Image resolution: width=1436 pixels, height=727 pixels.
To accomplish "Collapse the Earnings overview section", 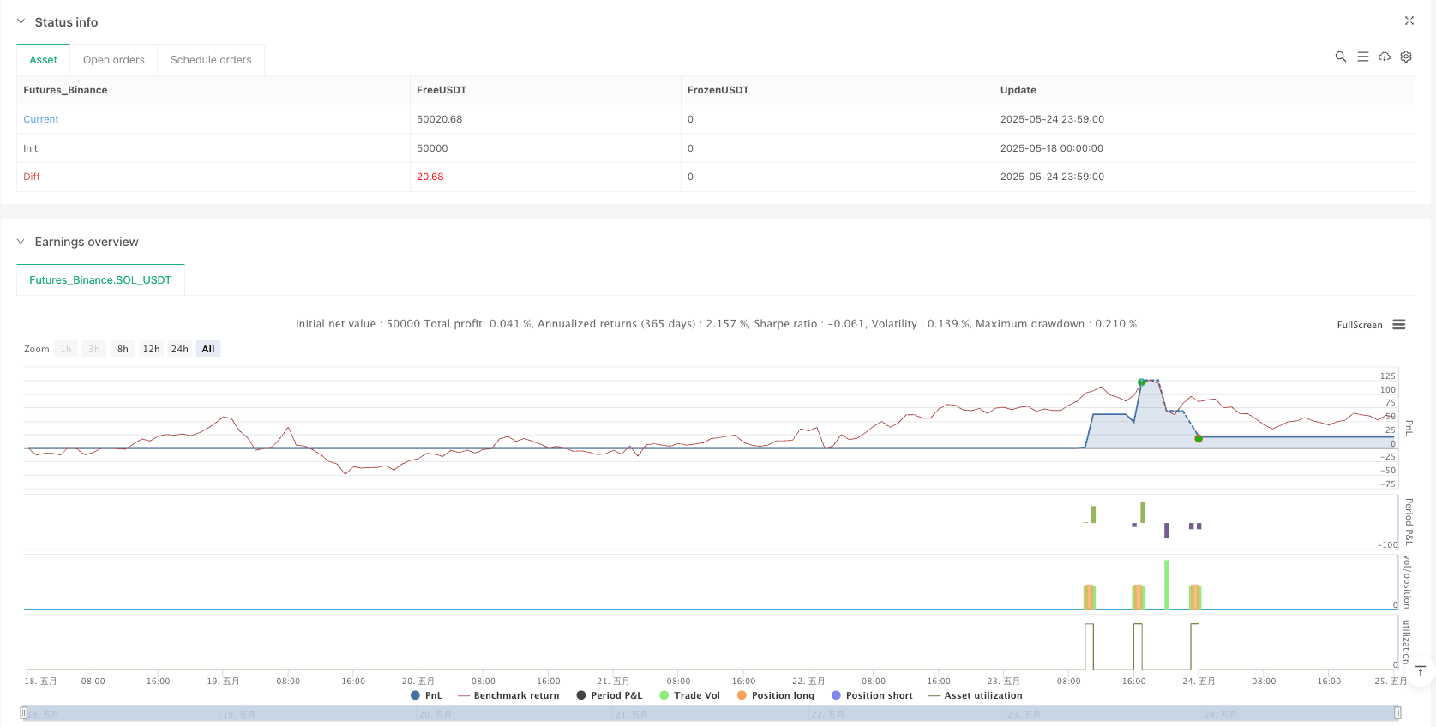I will tap(21, 242).
